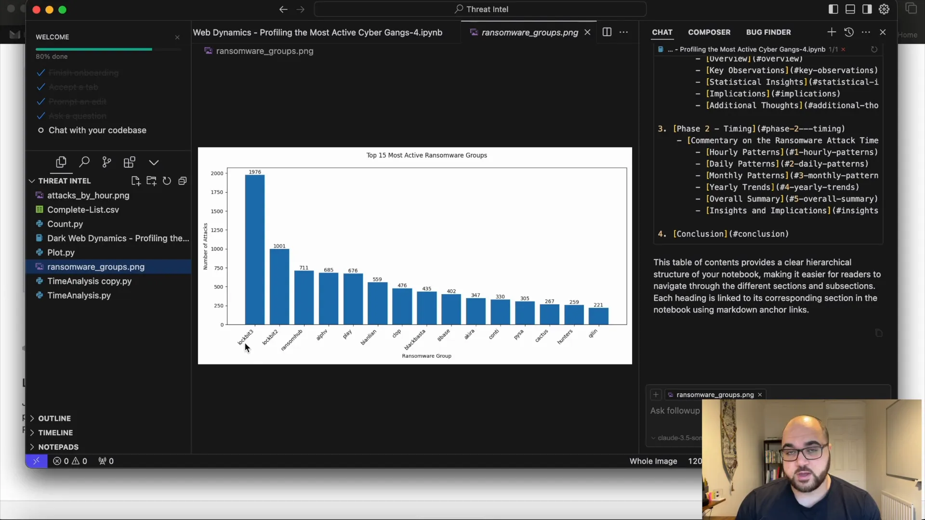Click New Folder icon in explorer header
The height and width of the screenshot is (520, 925).
pyautogui.click(x=151, y=181)
